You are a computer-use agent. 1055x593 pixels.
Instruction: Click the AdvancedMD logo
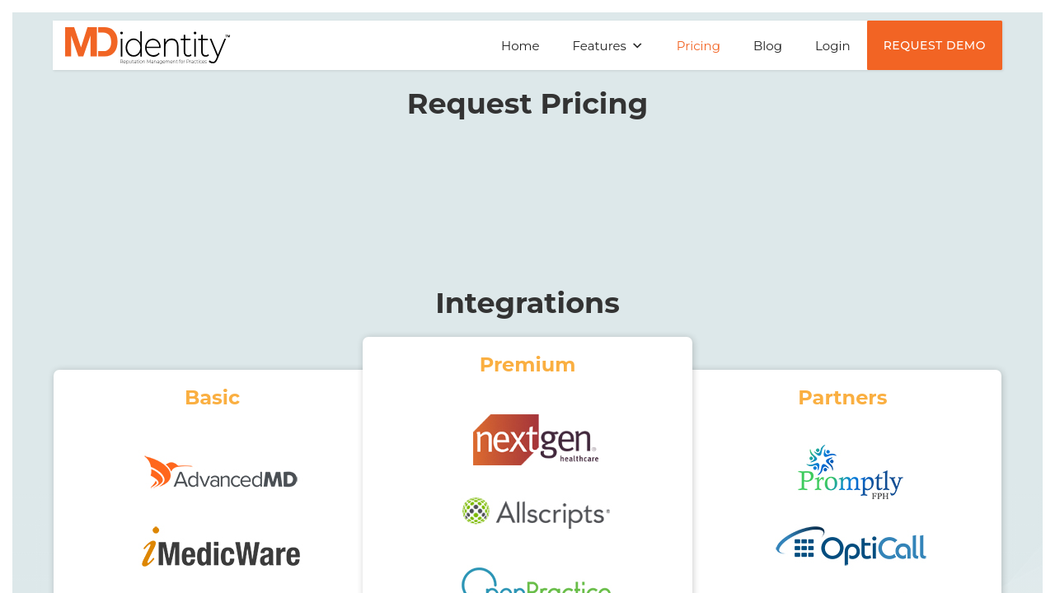[x=221, y=473]
